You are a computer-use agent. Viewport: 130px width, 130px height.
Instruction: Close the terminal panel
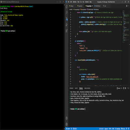pyautogui.click(x=129, y=88)
